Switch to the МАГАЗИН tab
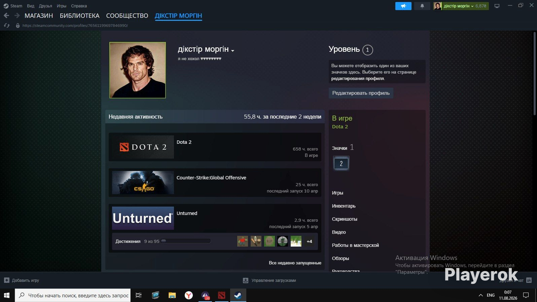537x302 pixels. pos(39,16)
